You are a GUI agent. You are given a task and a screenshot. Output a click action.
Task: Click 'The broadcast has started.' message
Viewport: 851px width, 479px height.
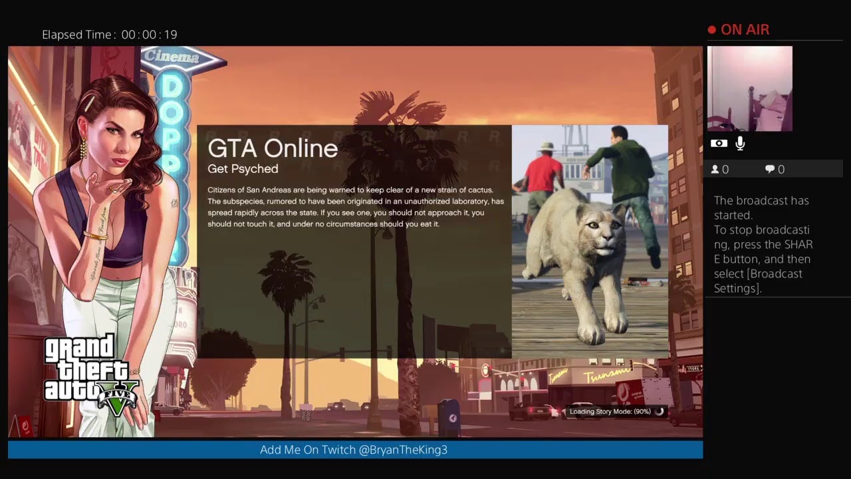tap(761, 208)
